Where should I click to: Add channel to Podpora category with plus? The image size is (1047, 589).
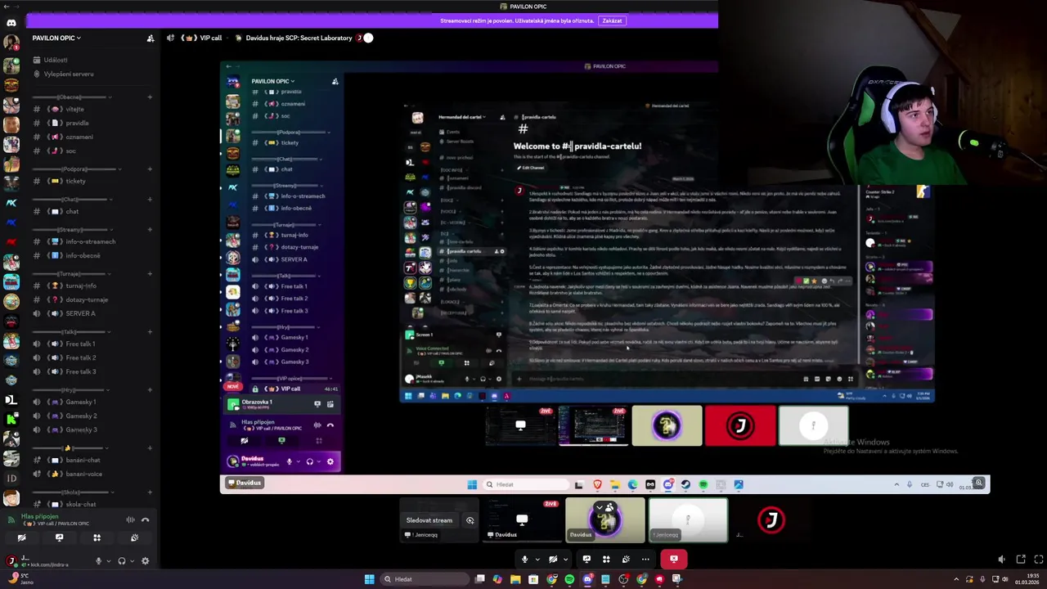pos(150,169)
